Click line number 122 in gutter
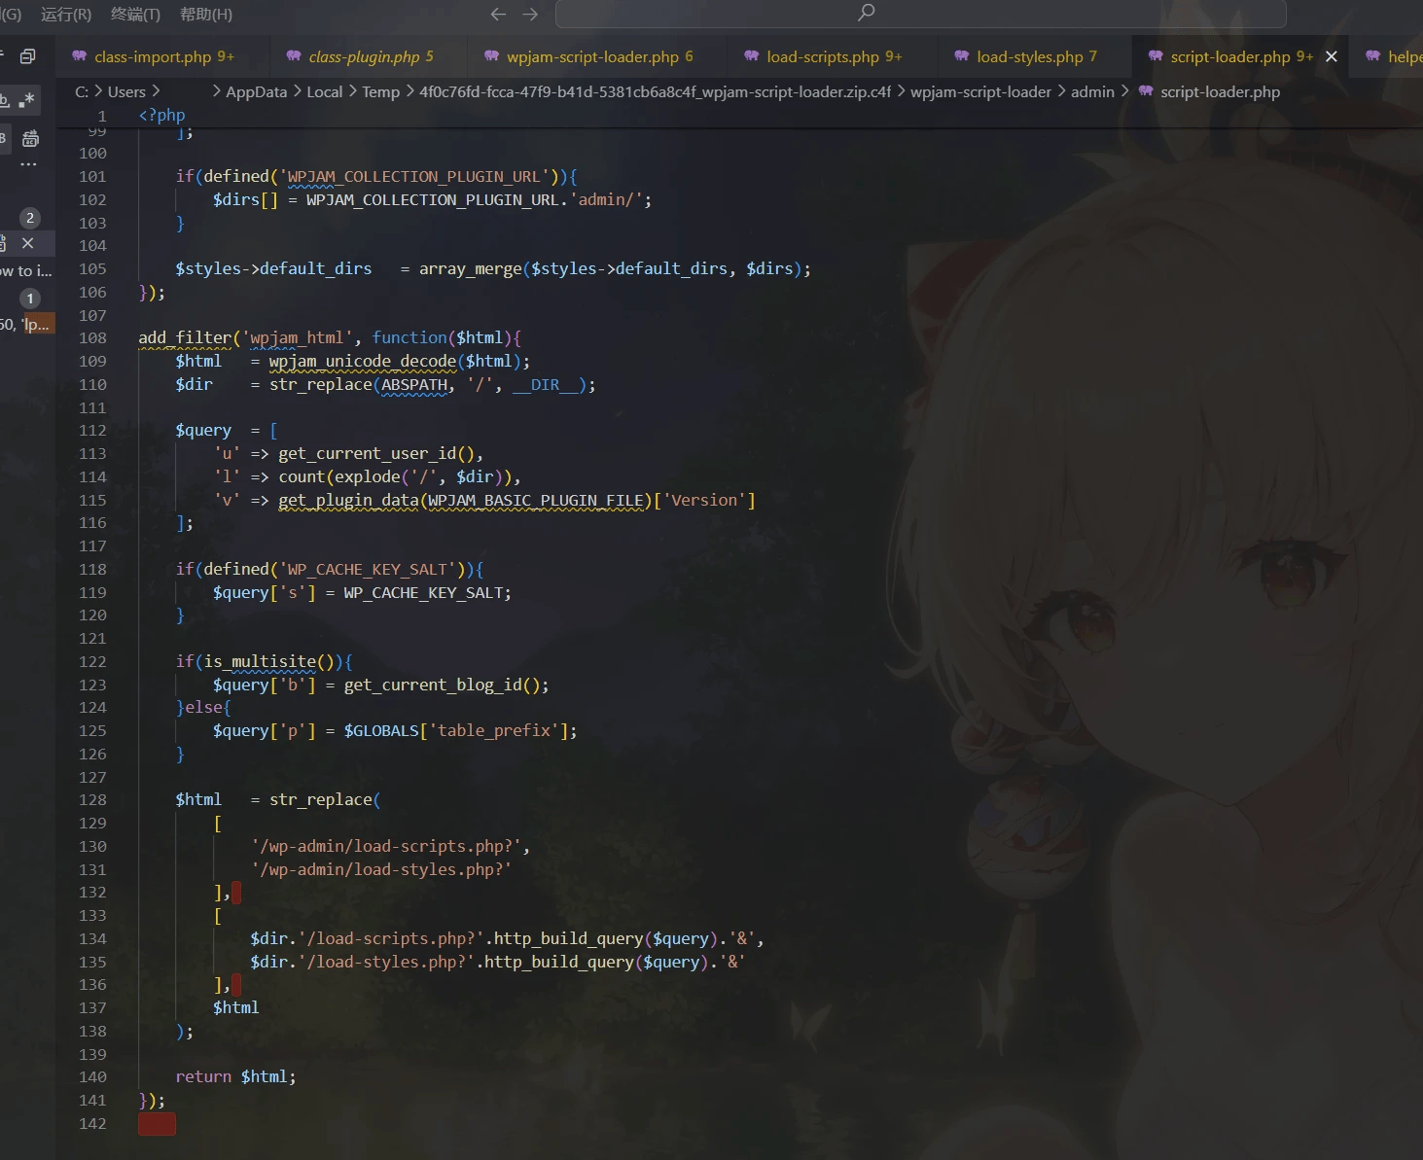1423x1160 pixels. (x=92, y=662)
